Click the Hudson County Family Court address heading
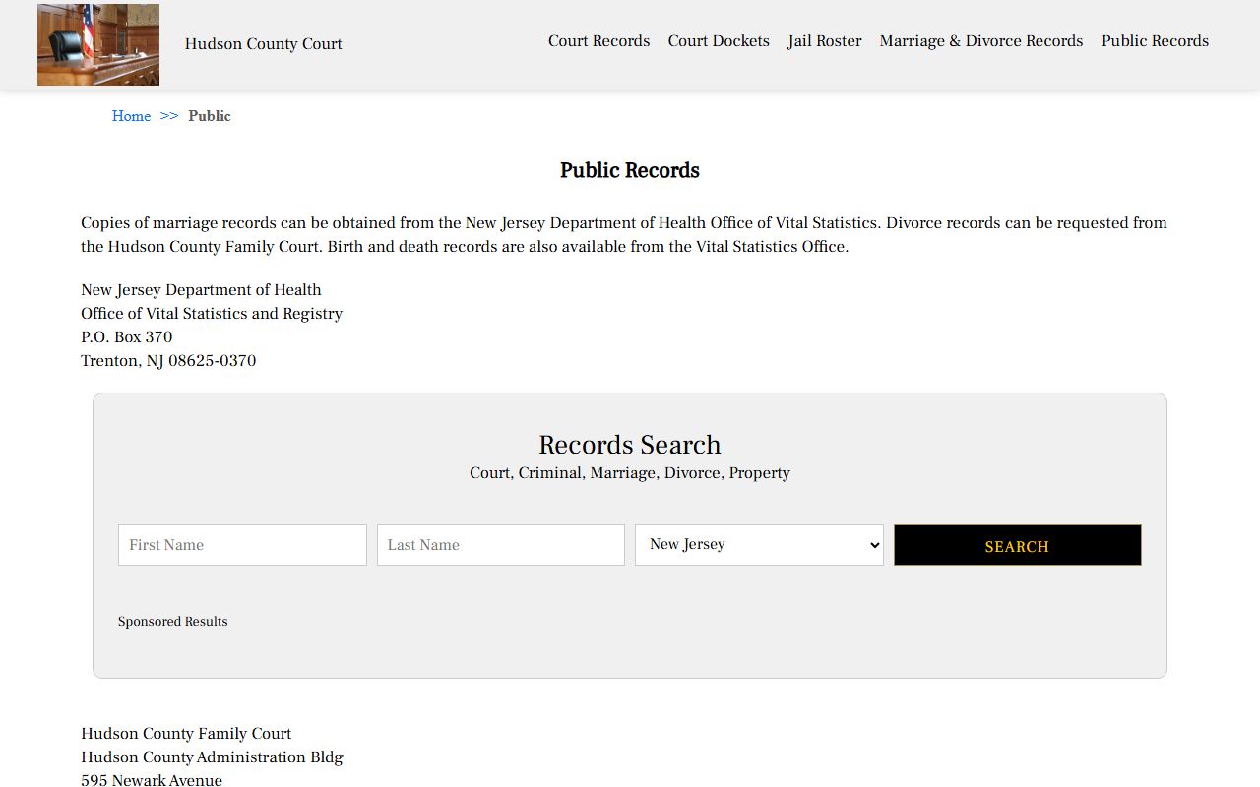The height and width of the screenshot is (787, 1260). point(186,734)
